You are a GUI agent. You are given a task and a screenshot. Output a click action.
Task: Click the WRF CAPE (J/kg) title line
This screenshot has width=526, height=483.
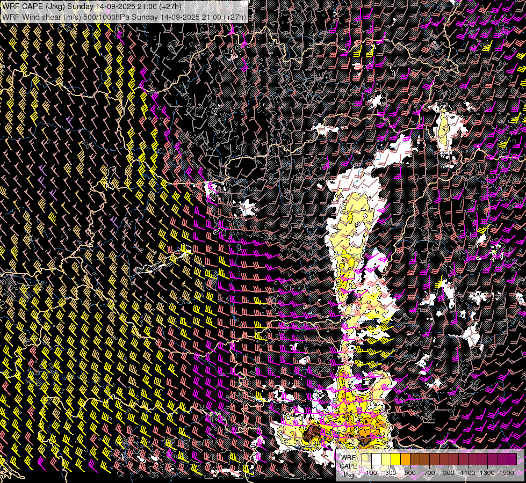point(91,6)
